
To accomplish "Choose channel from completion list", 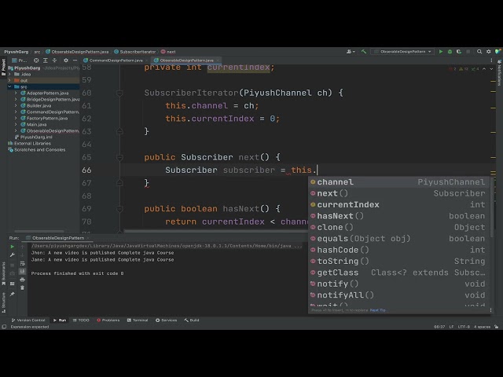I will point(398,182).
